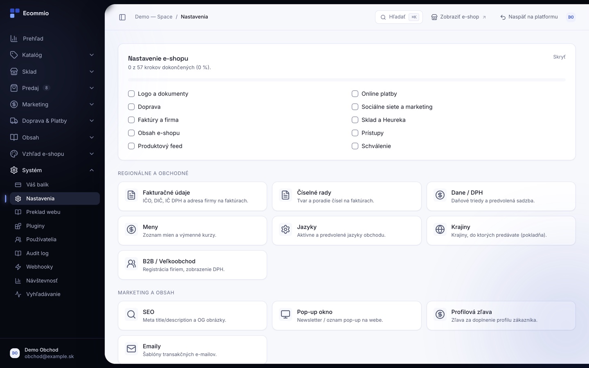Expand the Marketing chevron
This screenshot has height=368, width=589.
pos(92,104)
